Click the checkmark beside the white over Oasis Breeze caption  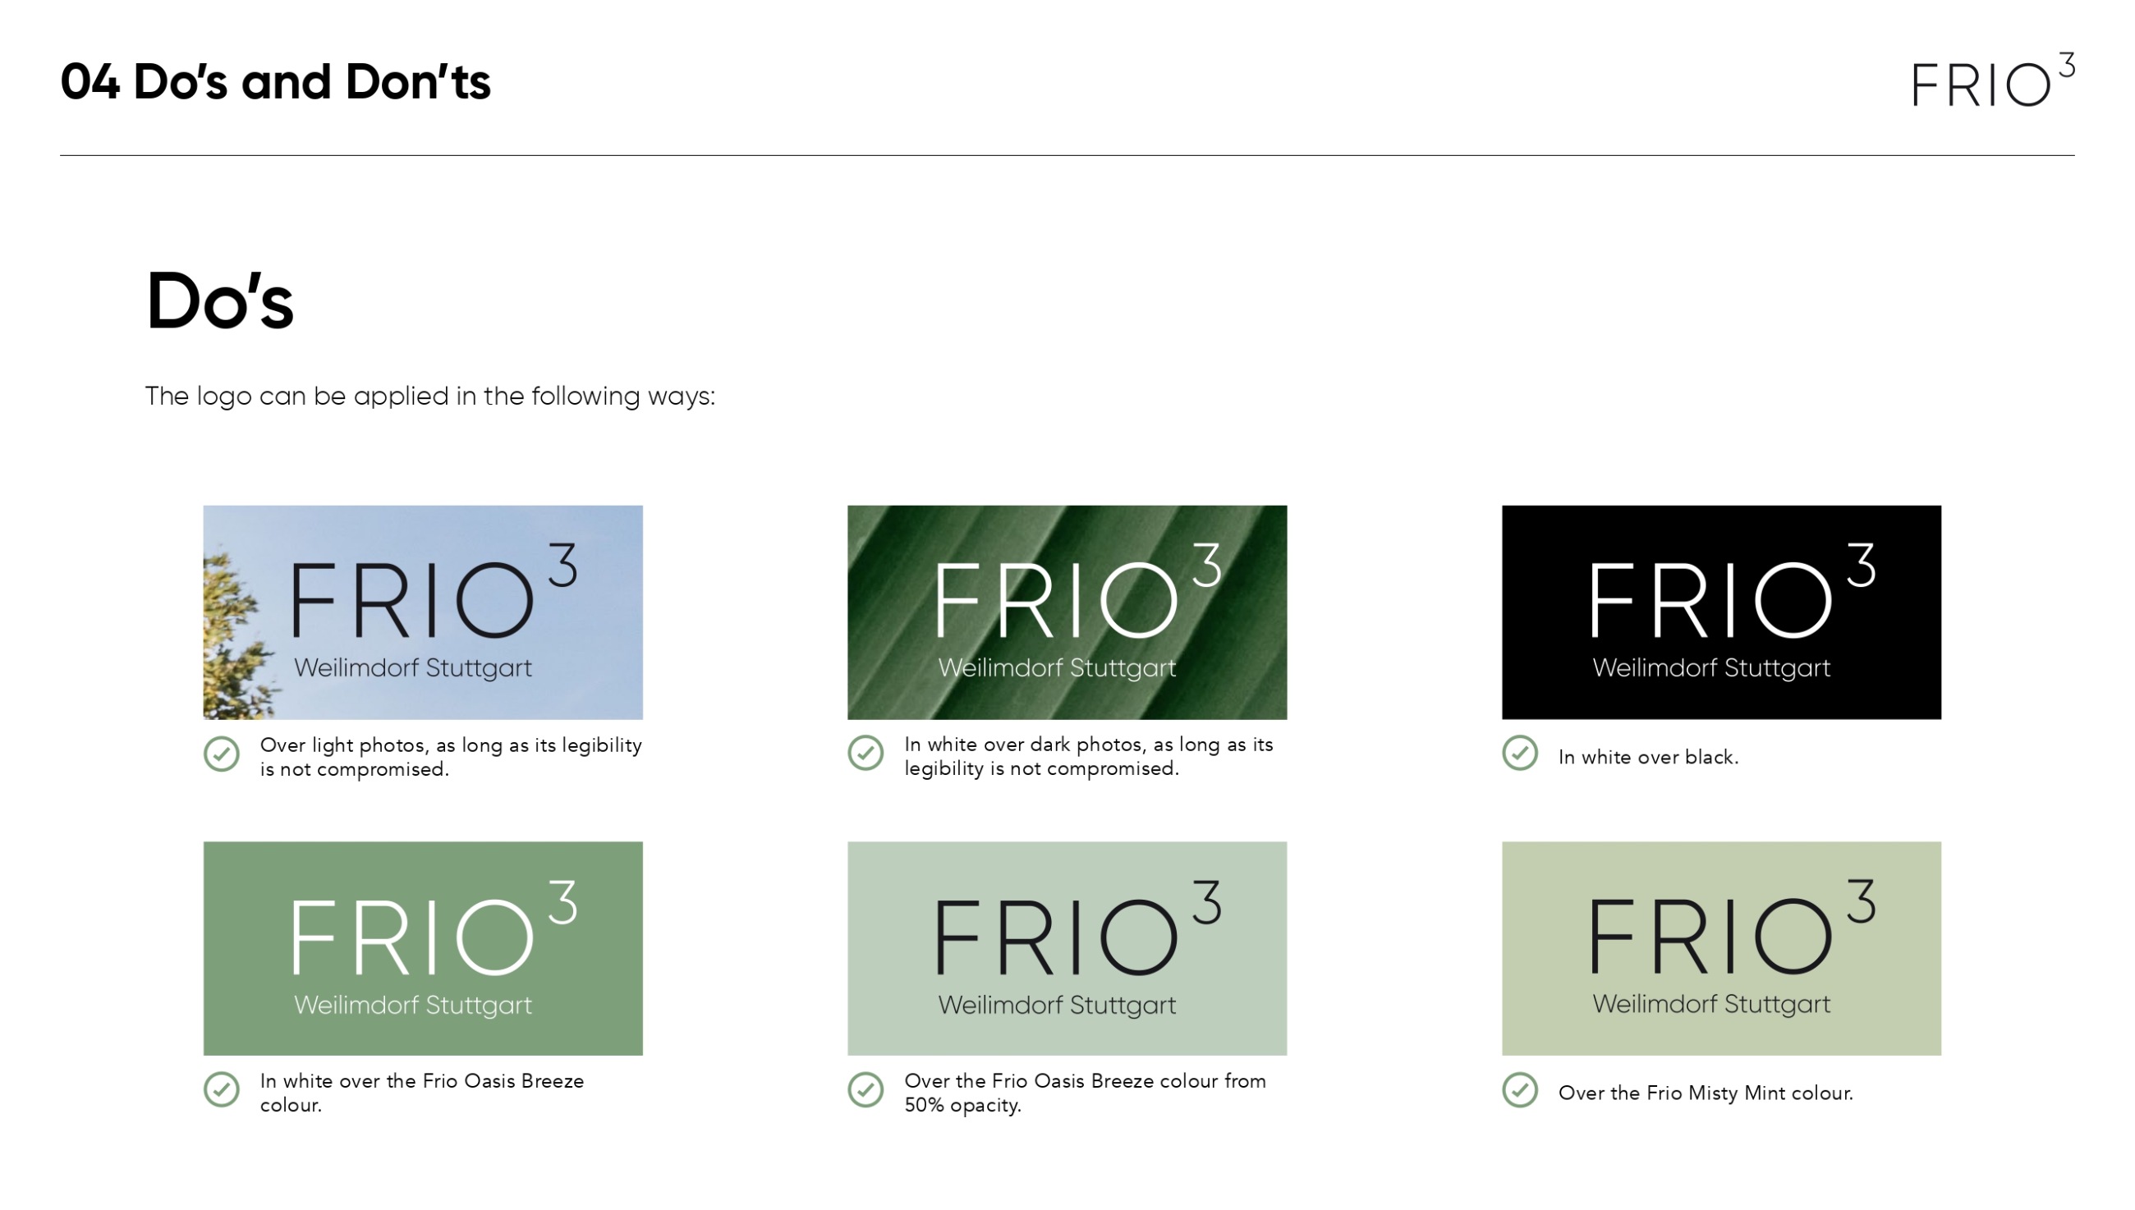pos(221,1089)
